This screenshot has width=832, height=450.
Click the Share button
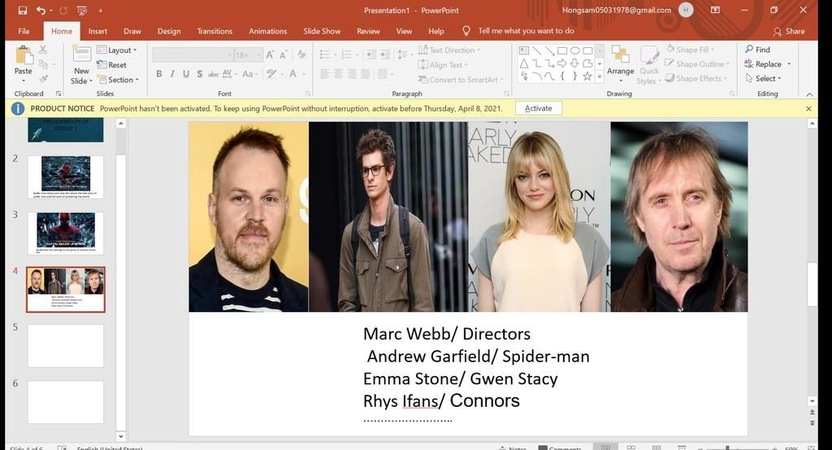[x=789, y=32]
